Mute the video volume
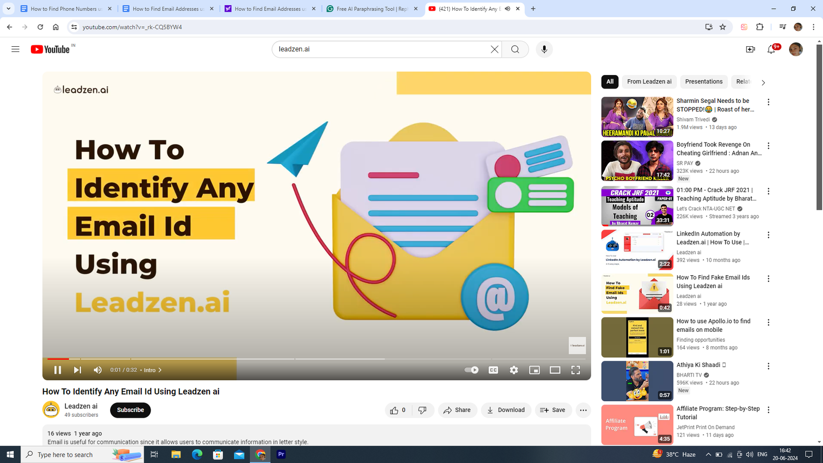This screenshot has height=463, width=823. [x=97, y=369]
